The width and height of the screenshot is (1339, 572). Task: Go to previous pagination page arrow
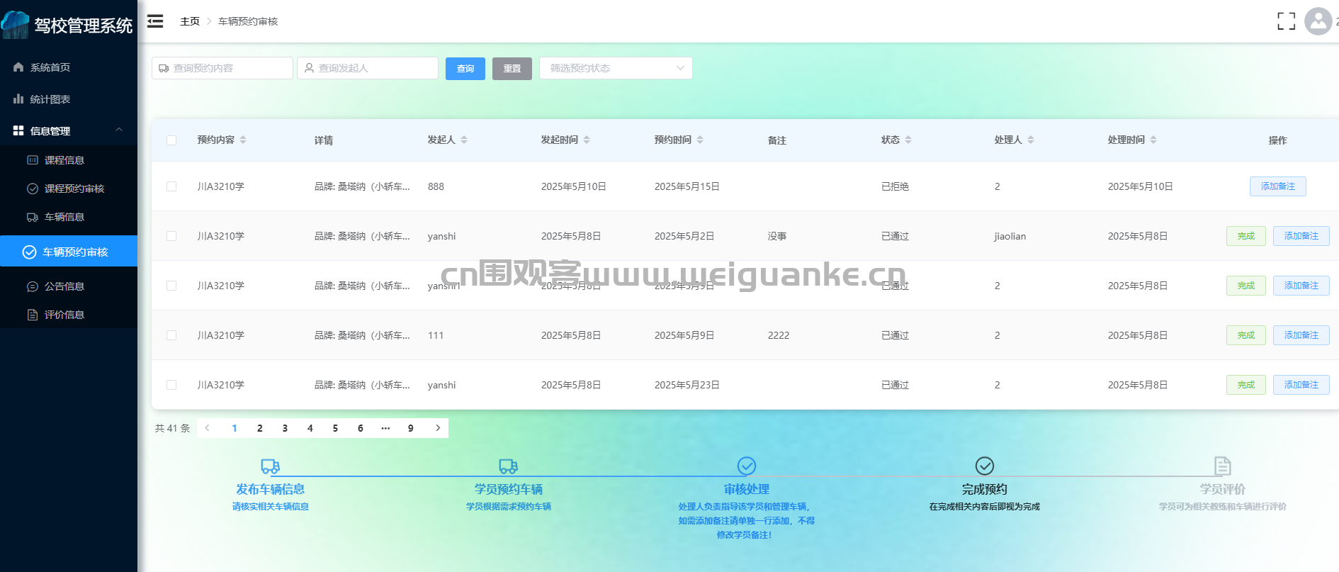tap(207, 428)
